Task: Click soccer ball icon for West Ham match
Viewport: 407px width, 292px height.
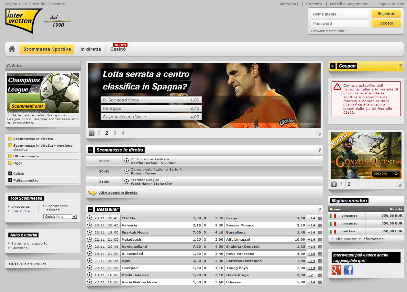Action: point(126,182)
